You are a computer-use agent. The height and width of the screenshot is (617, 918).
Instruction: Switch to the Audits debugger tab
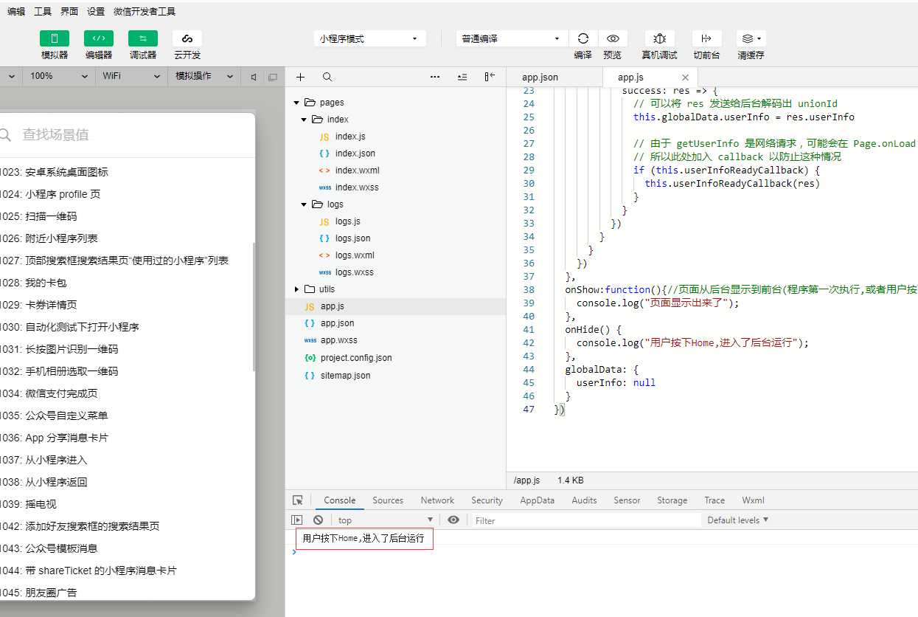pyautogui.click(x=584, y=500)
